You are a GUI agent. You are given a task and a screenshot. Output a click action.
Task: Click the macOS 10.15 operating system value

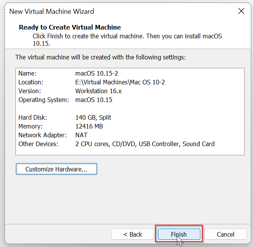tap(93, 100)
